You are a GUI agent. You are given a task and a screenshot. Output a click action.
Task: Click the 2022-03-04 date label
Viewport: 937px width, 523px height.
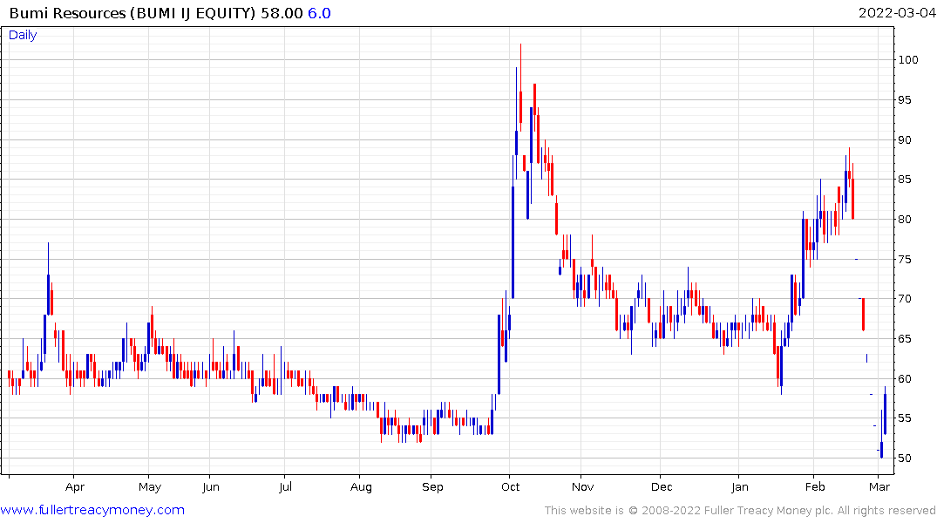(895, 13)
